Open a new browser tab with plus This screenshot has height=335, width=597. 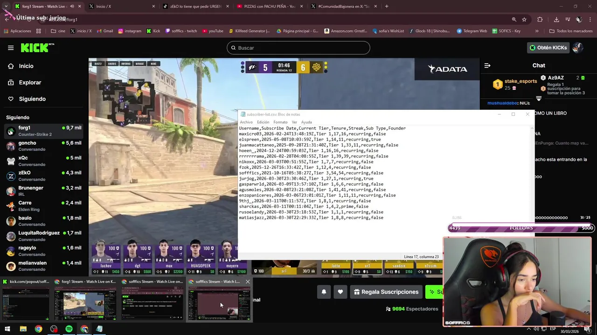387,7
